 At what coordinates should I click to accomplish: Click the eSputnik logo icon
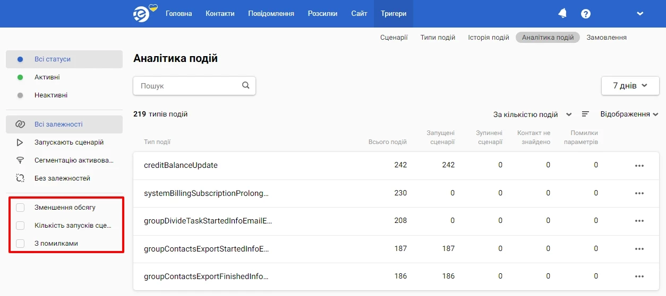[144, 13]
